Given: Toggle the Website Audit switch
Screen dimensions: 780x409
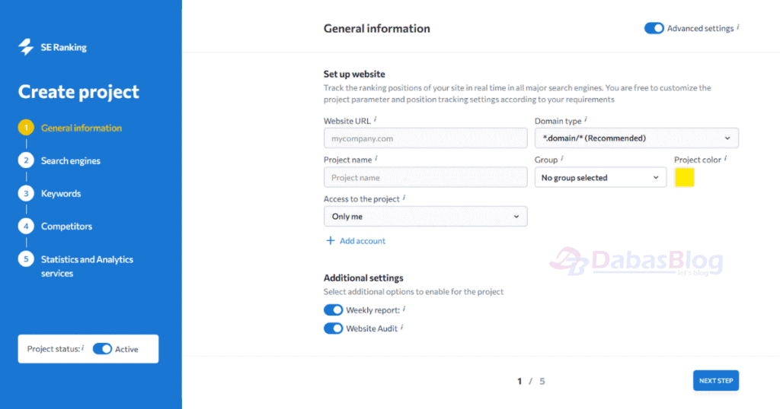Looking at the screenshot, I should click(334, 328).
